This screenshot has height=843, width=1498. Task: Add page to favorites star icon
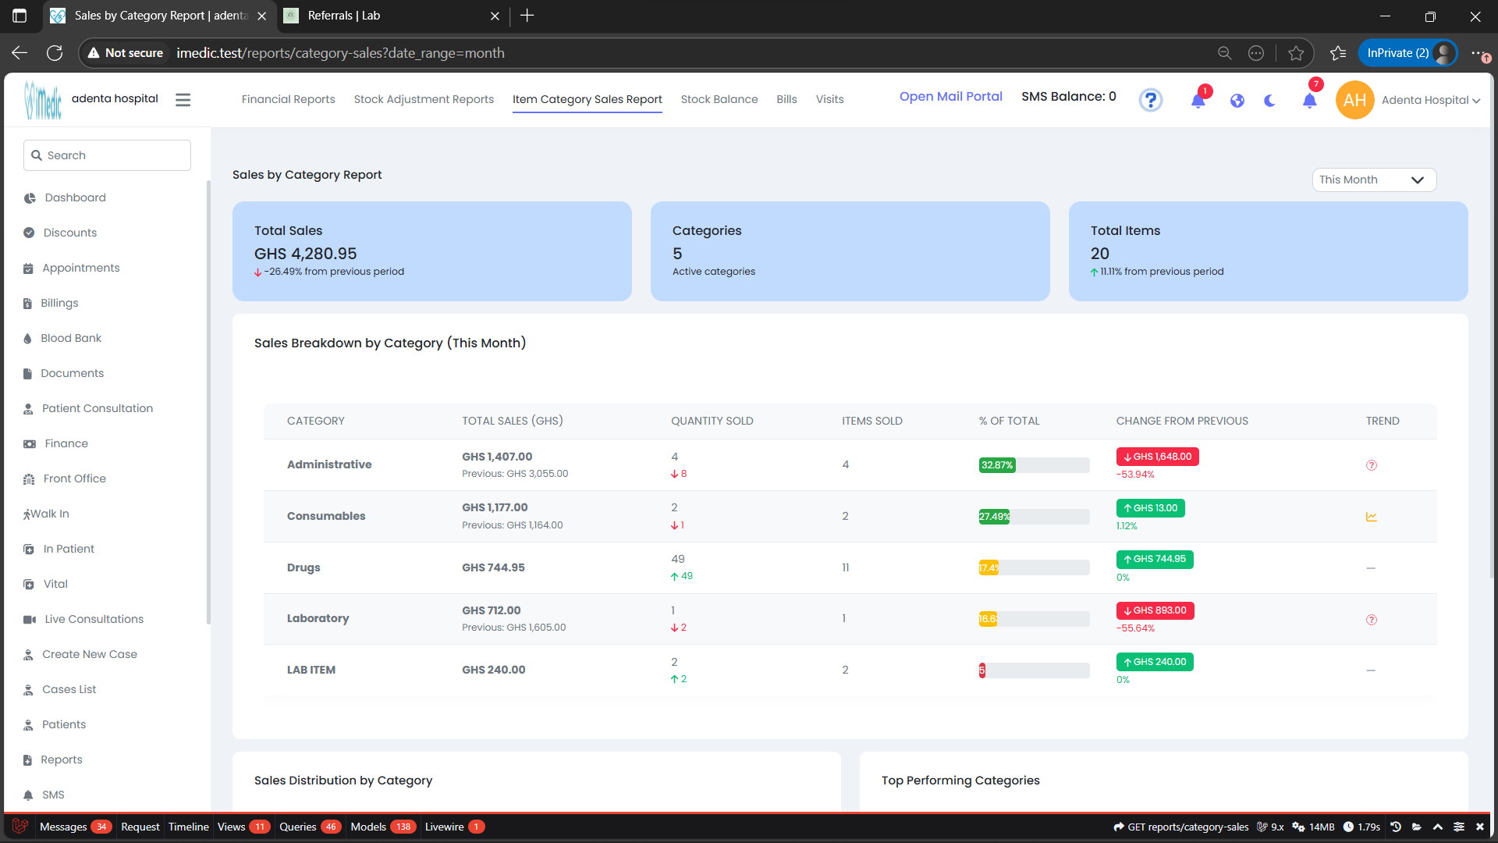1296,53
